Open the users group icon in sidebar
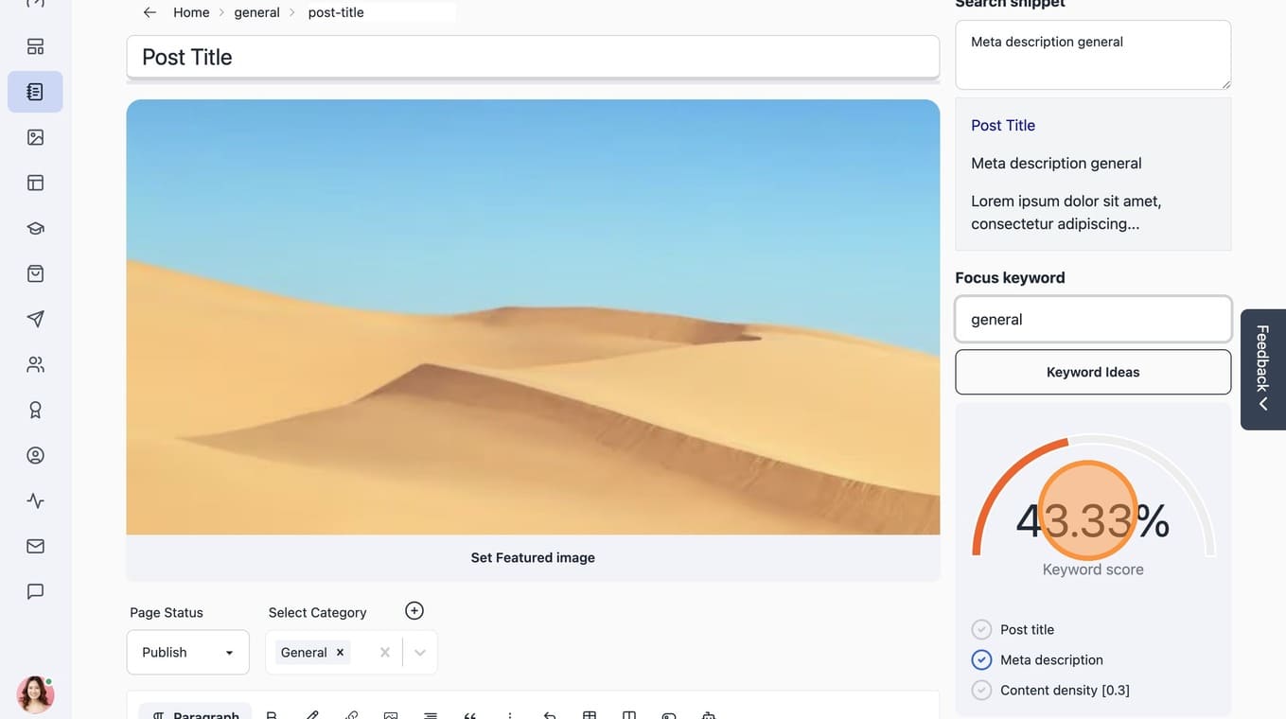1286x719 pixels. pyautogui.click(x=35, y=364)
